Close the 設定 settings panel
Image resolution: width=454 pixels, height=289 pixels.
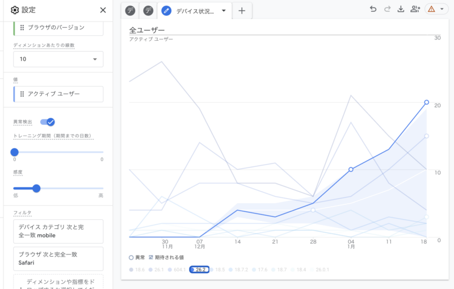point(103,10)
